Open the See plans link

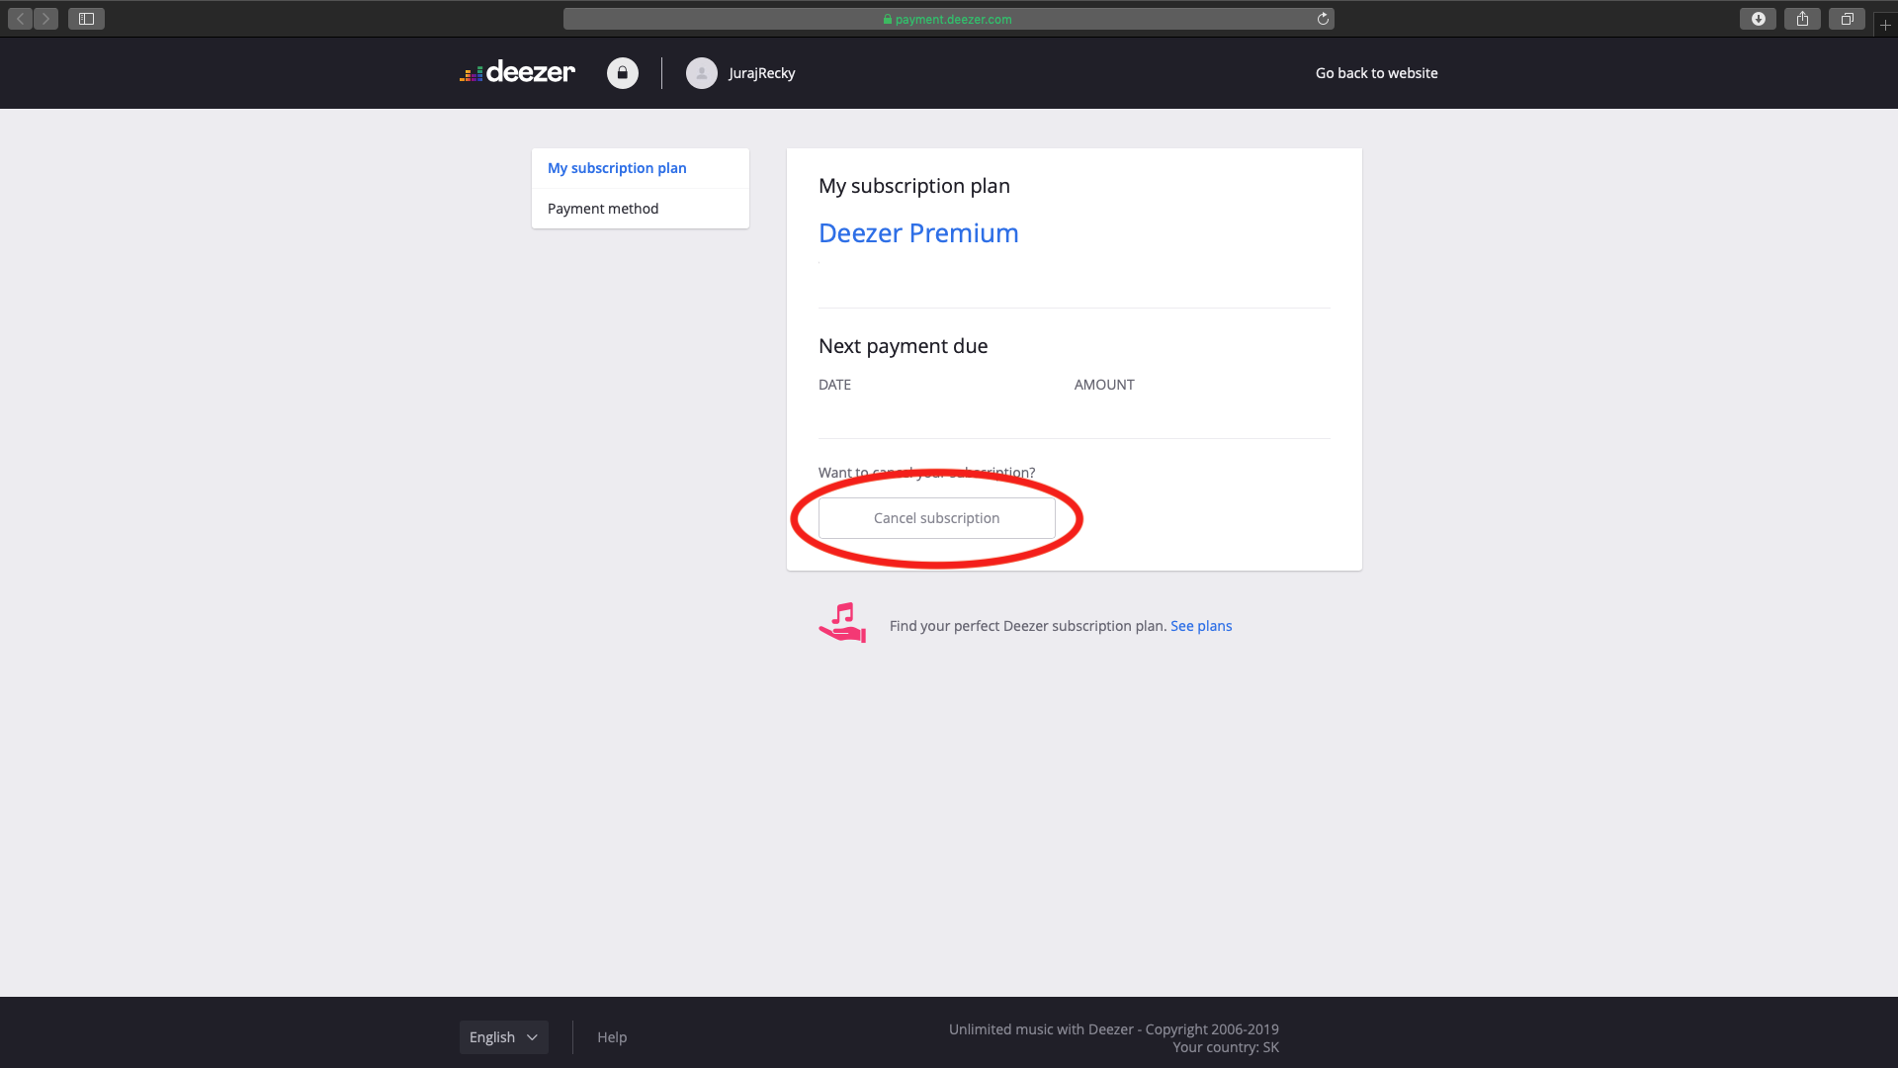(x=1201, y=626)
